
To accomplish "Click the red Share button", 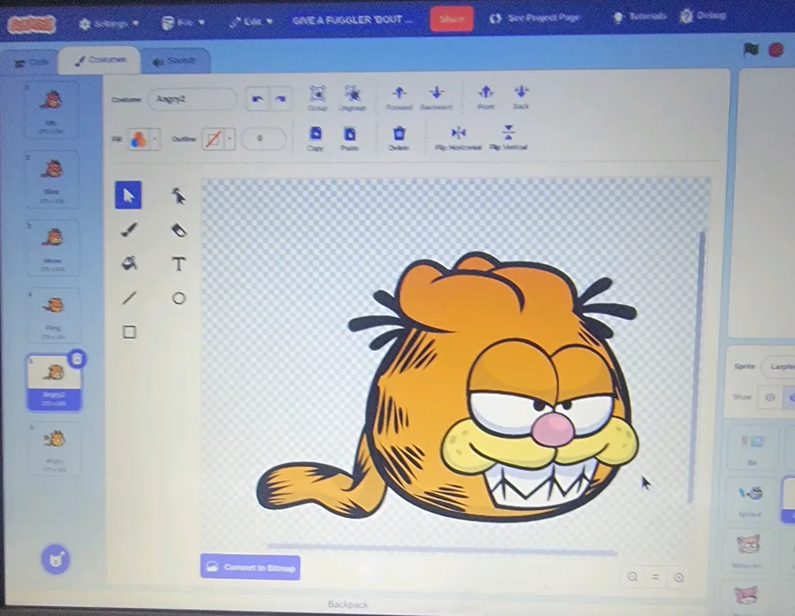I will 451,19.
